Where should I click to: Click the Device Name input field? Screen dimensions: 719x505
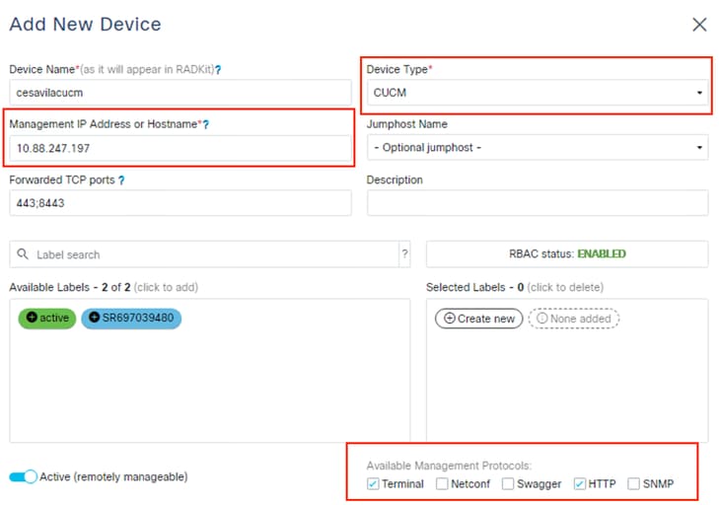pyautogui.click(x=180, y=93)
